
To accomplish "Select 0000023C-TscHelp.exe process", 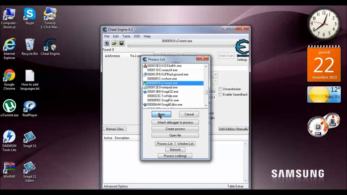I will click(173, 96).
